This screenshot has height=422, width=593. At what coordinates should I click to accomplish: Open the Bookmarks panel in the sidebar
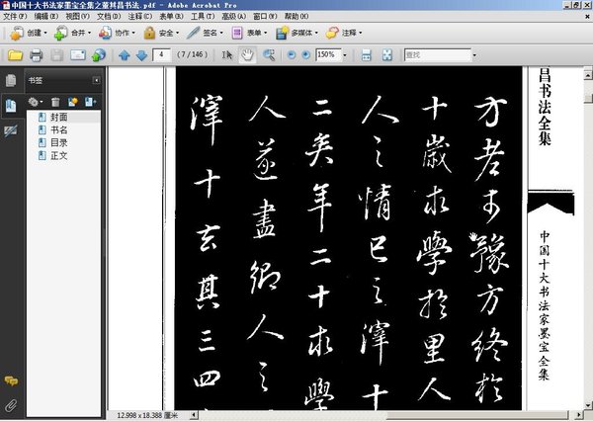tap(11, 106)
